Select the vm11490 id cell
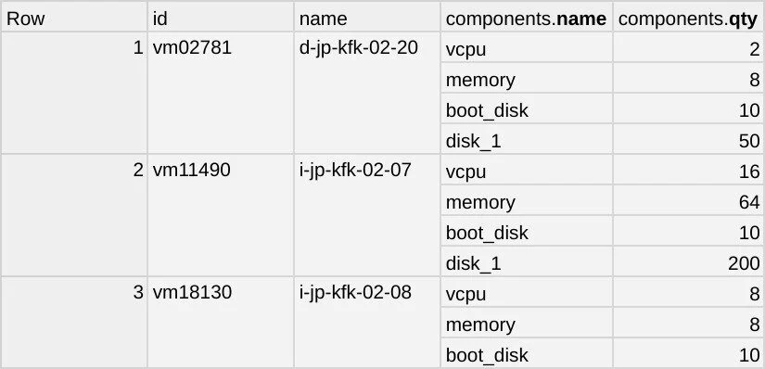This screenshot has width=765, height=369. point(221,215)
